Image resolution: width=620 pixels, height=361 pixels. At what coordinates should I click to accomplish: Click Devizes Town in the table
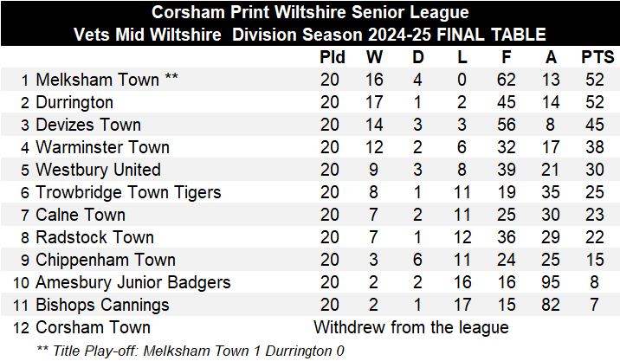[x=87, y=125]
